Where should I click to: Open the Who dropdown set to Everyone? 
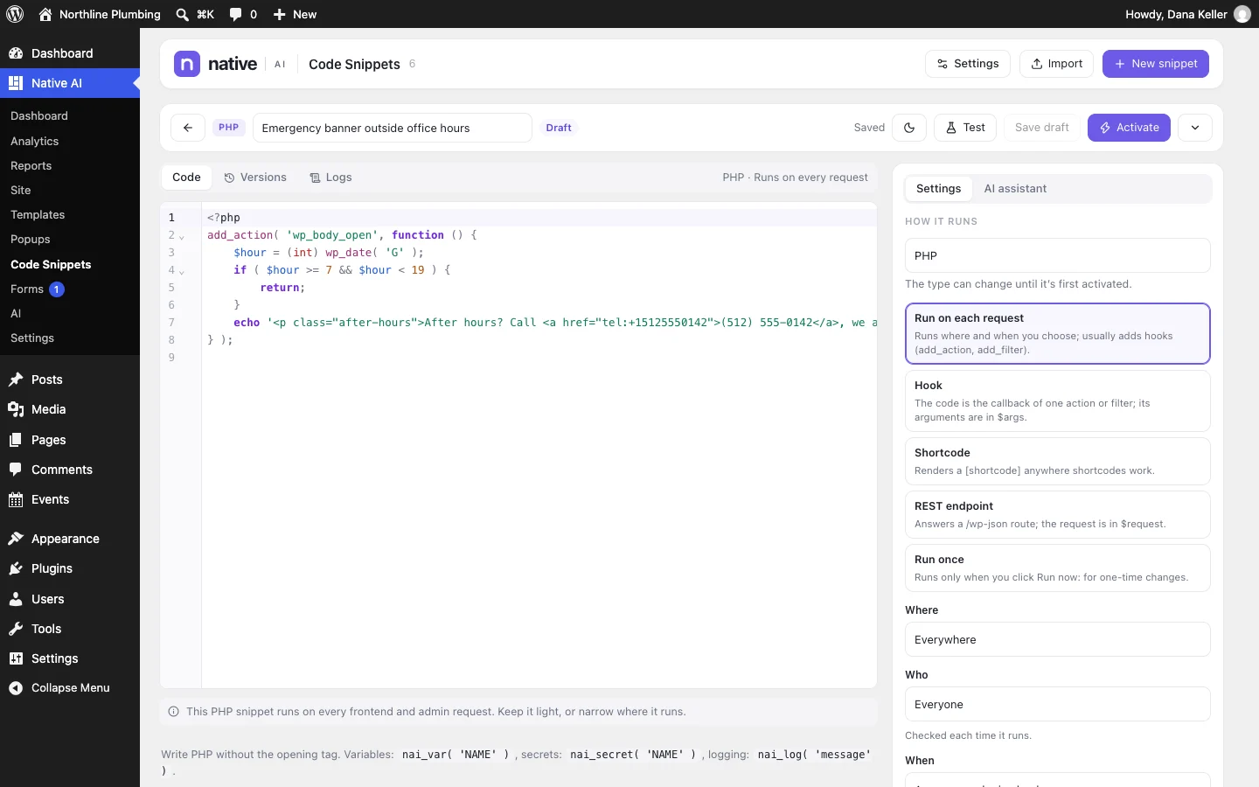pos(1058,704)
